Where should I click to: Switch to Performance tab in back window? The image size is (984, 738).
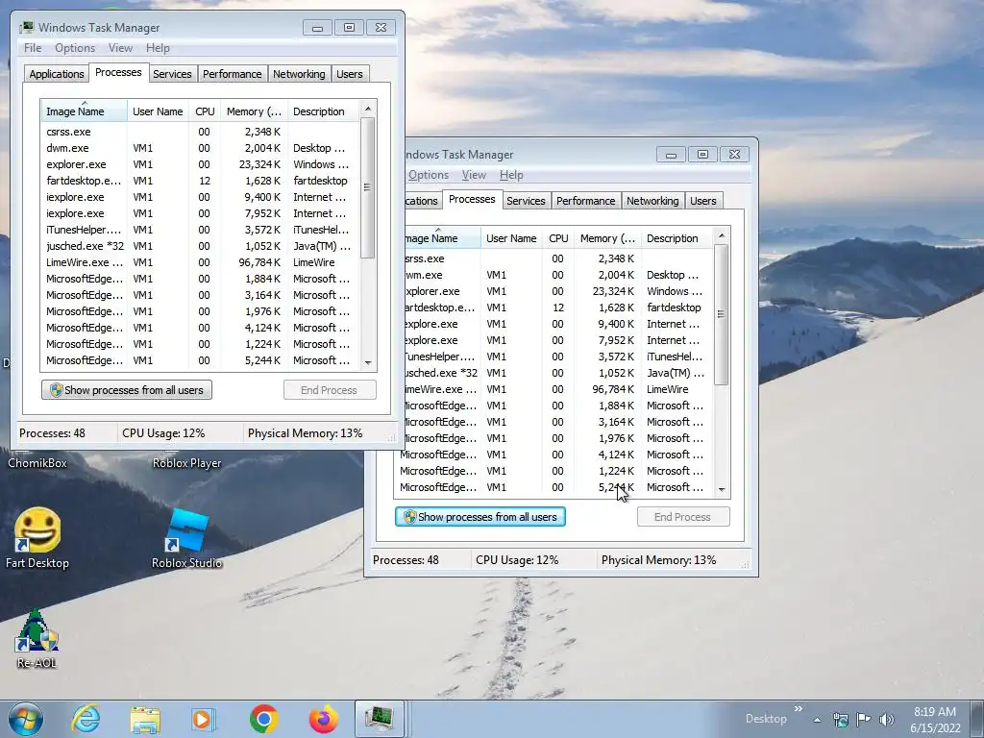coord(233,74)
